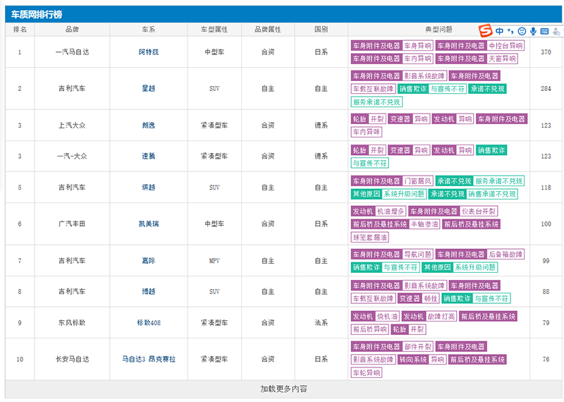
Task: Click the 品牌属性 column header
Action: click(268, 30)
